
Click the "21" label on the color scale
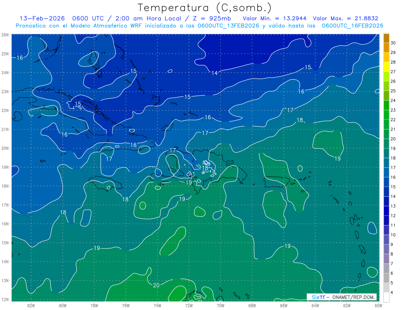point(393,129)
